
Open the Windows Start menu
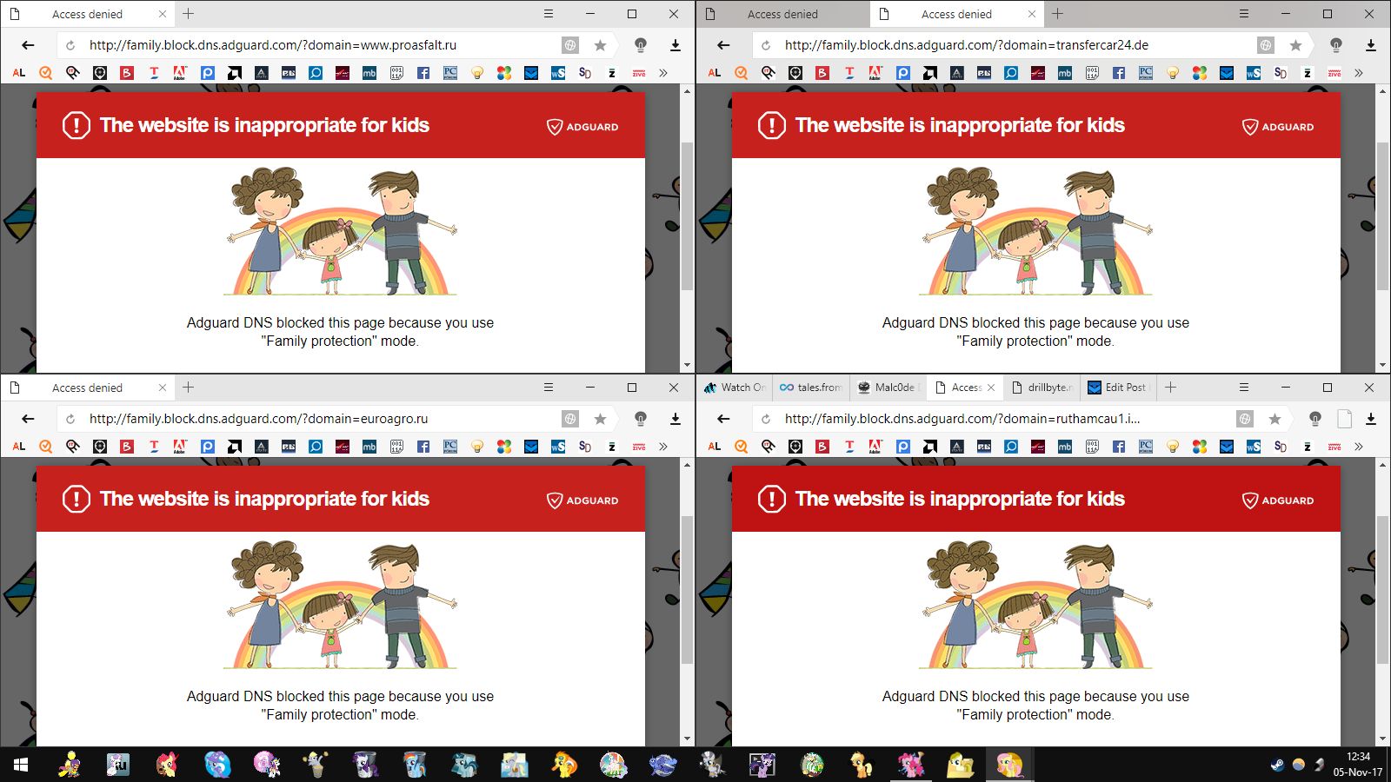click(21, 765)
